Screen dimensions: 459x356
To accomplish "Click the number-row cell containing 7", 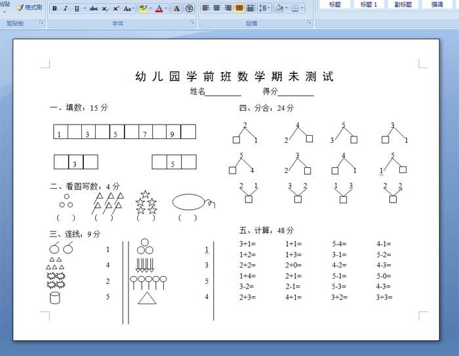I will tap(146, 131).
